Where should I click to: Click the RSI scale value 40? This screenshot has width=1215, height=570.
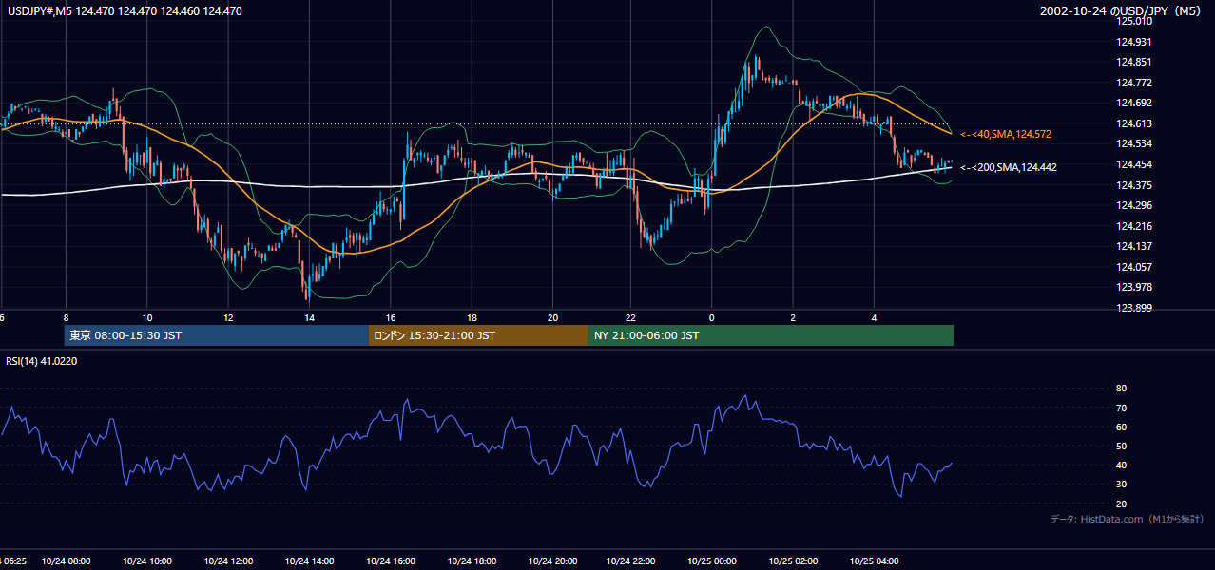[x=1121, y=465]
